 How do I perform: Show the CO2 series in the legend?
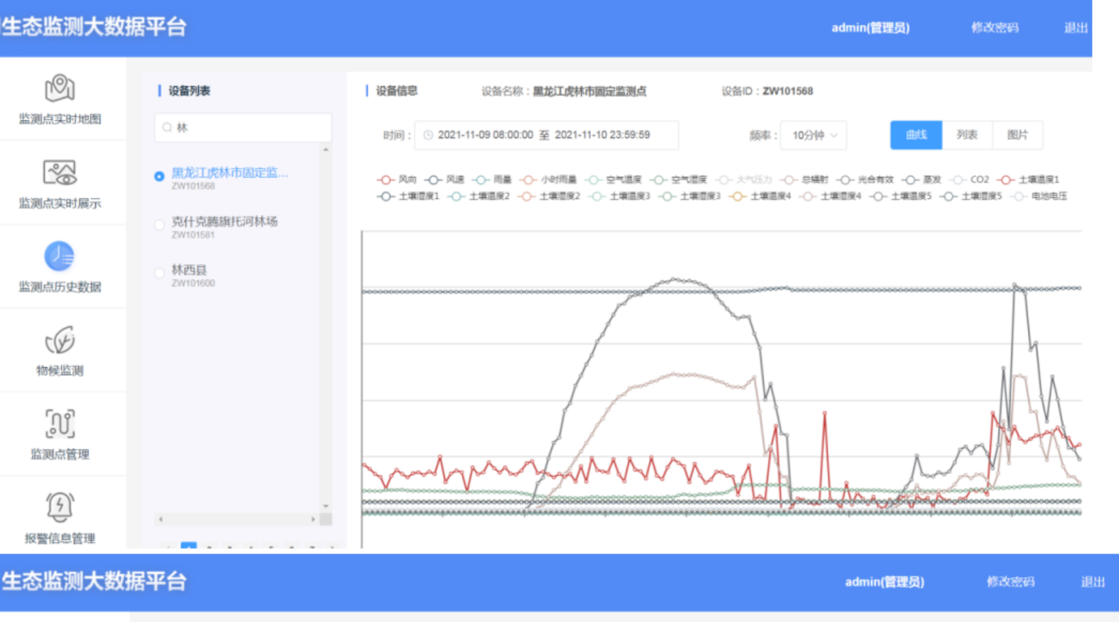tap(970, 180)
